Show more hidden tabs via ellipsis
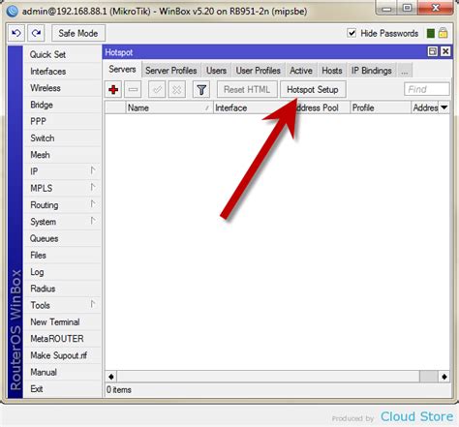The width and height of the screenshot is (459, 427). point(405,71)
